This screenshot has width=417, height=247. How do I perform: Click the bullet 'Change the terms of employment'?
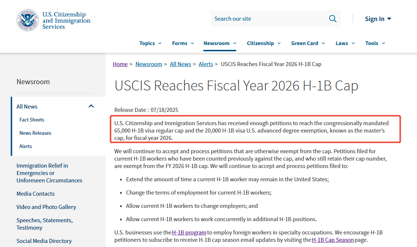[199, 192]
